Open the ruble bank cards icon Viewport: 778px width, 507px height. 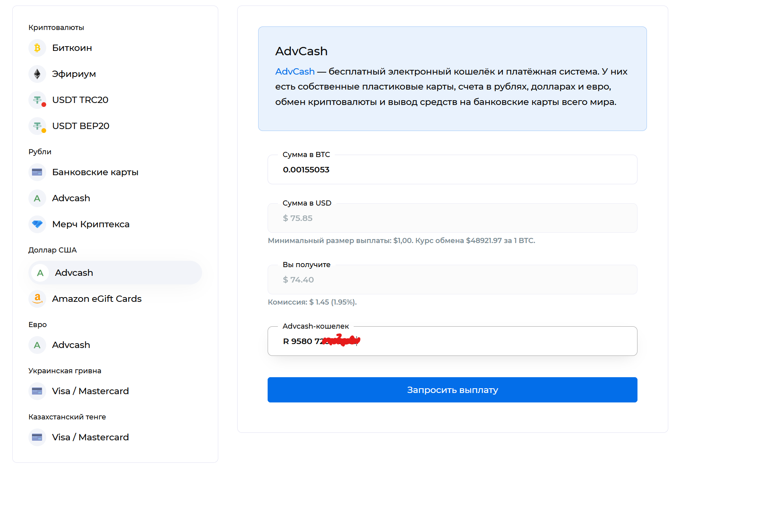click(x=37, y=172)
